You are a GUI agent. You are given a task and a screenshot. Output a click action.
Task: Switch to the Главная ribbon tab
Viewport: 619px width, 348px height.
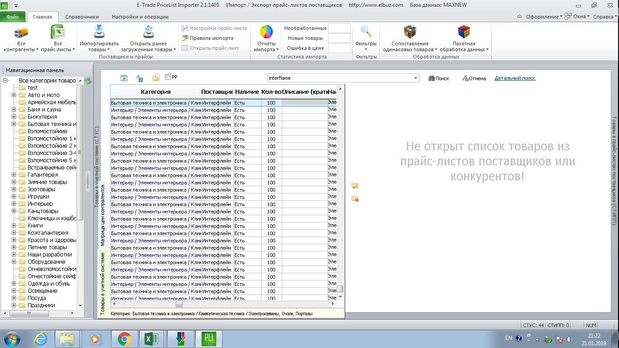pos(43,17)
